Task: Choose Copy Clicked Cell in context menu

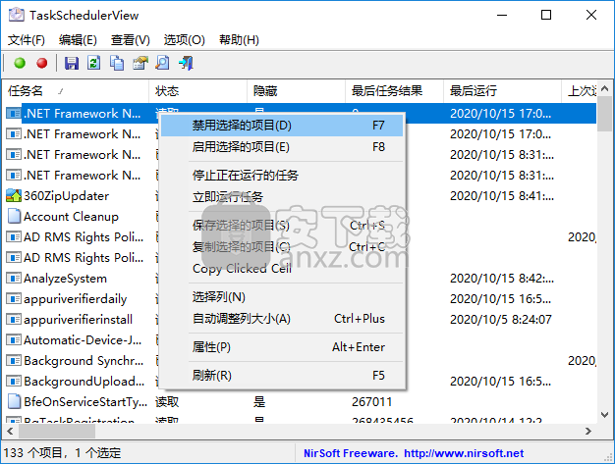Action: click(282, 268)
